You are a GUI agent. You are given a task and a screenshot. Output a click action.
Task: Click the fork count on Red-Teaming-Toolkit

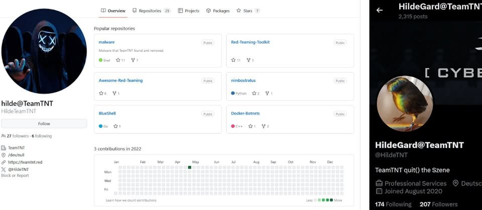point(250,60)
